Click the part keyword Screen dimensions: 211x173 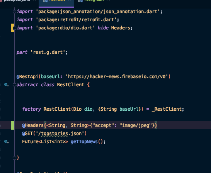coord(22,52)
